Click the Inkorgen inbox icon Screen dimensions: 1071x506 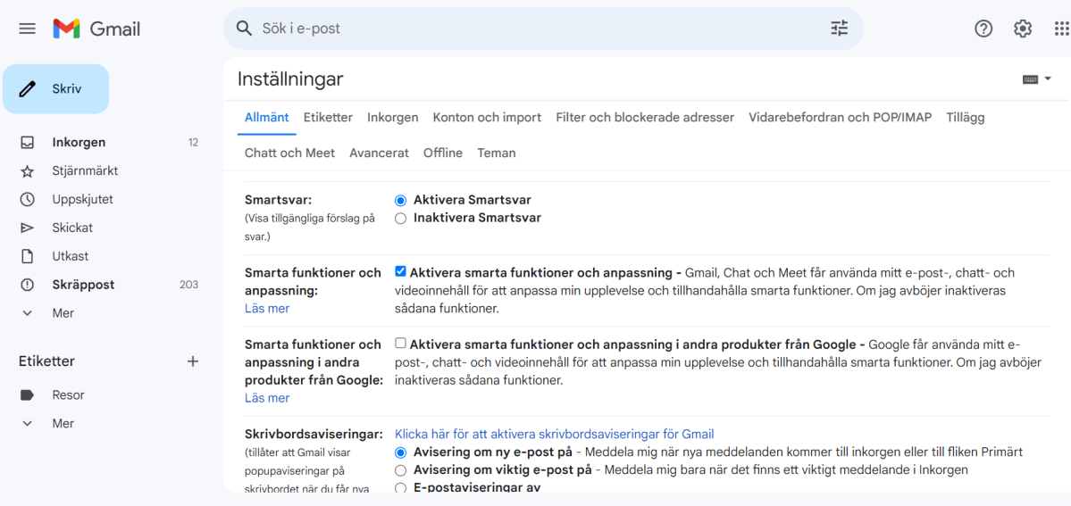click(x=28, y=143)
